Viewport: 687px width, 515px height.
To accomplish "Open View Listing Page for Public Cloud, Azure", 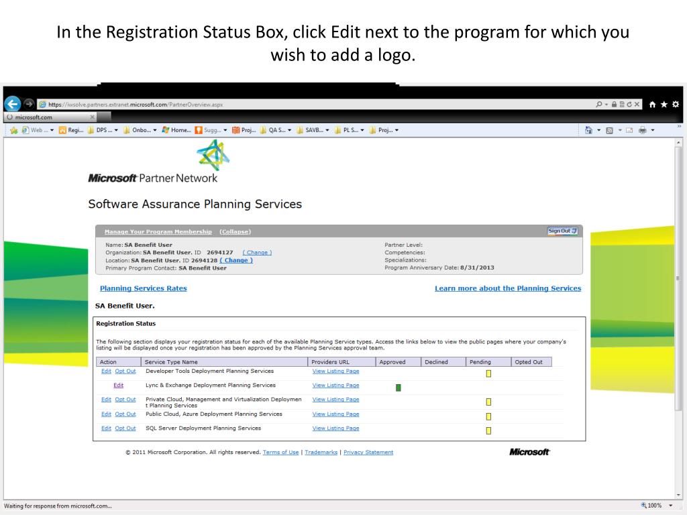I will coord(335,414).
